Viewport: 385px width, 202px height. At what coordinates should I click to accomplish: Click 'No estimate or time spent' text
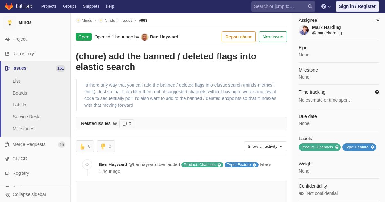[324, 100]
